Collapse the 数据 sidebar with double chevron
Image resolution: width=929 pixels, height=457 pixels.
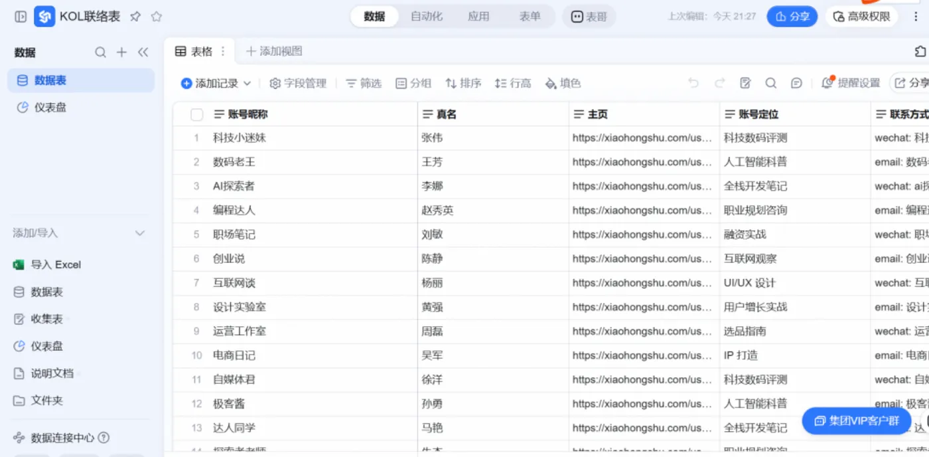point(143,52)
